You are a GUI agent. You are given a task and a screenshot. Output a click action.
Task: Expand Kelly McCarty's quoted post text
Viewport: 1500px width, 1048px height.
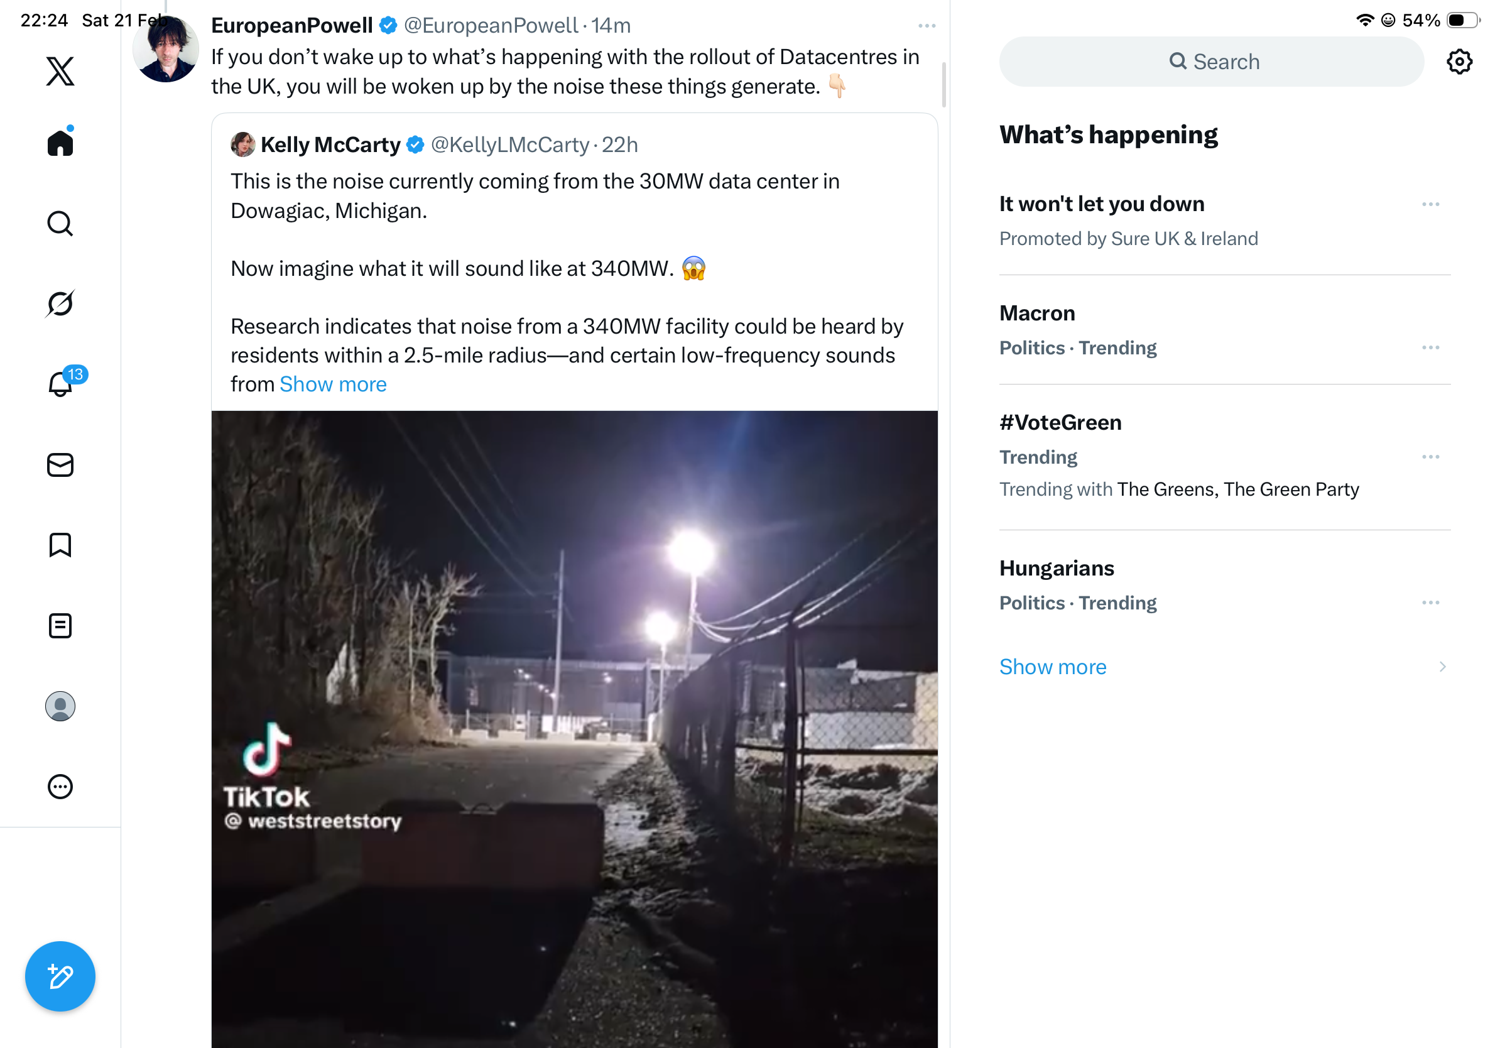(332, 384)
